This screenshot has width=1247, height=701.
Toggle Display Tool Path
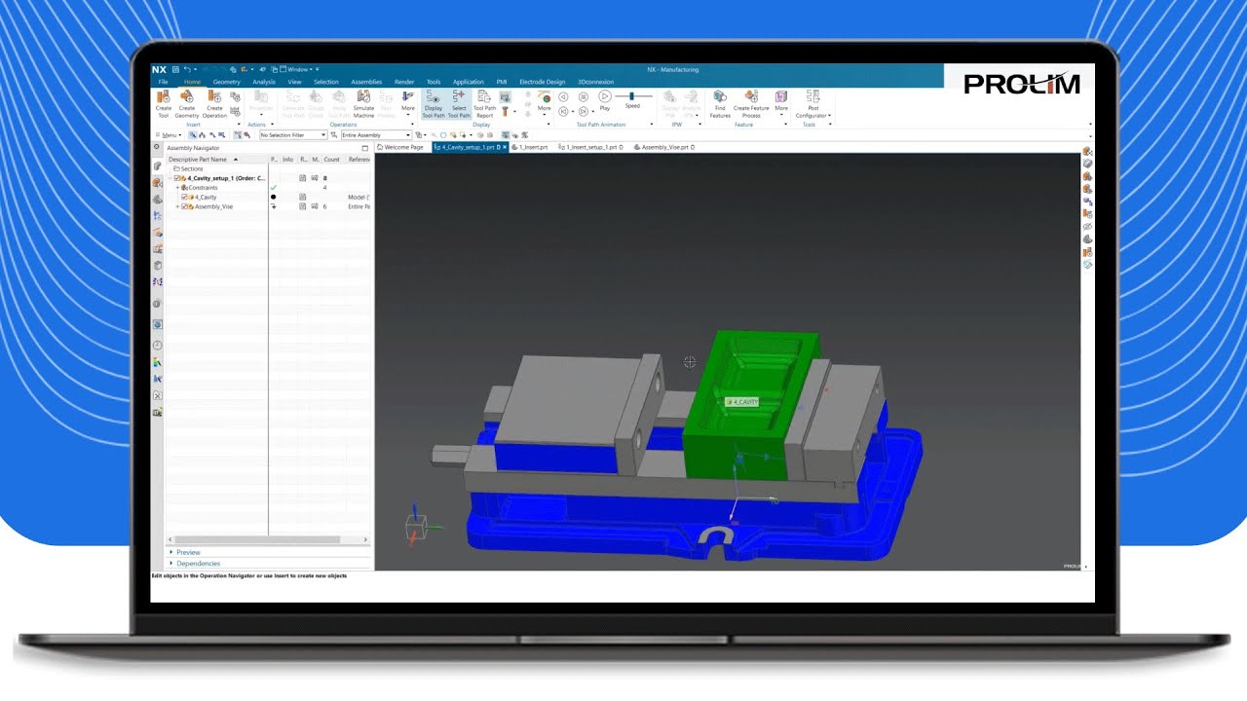434,103
